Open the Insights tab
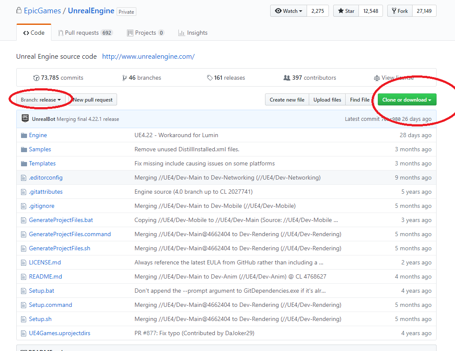455x351 pixels. [x=193, y=33]
